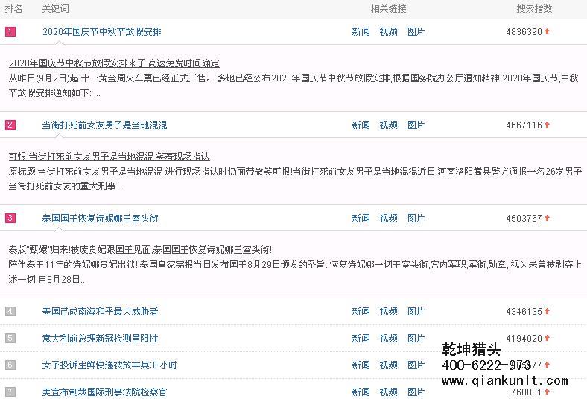Click the gray rank 4 badge

tap(10, 312)
